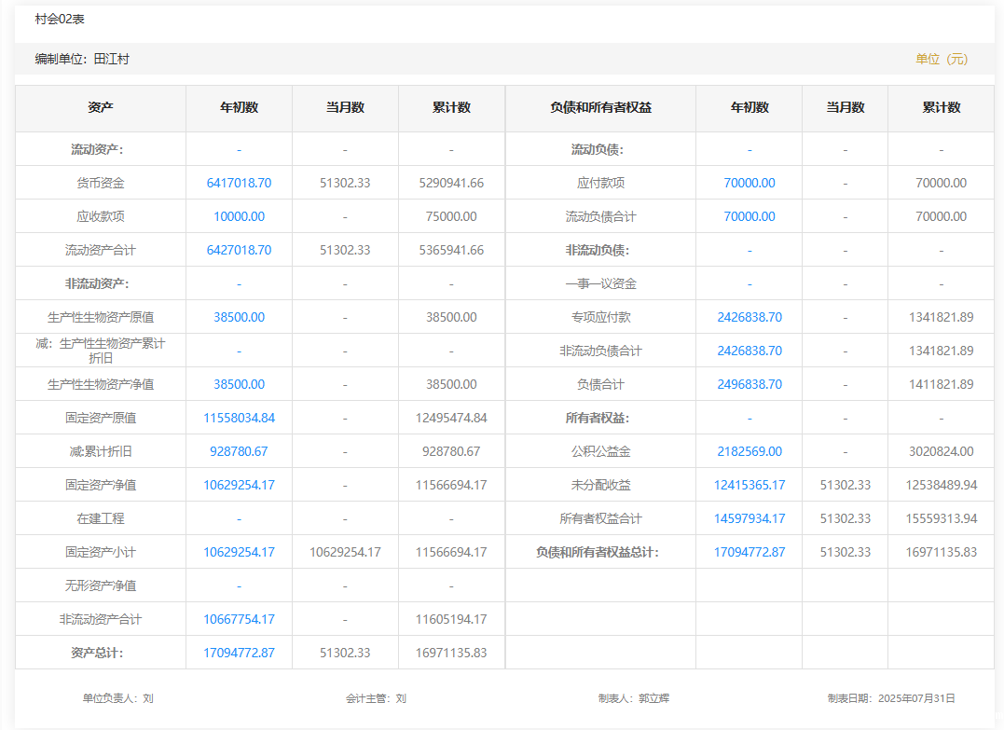Click the 单位（元） label
The image size is (1004, 730).
coord(942,59)
